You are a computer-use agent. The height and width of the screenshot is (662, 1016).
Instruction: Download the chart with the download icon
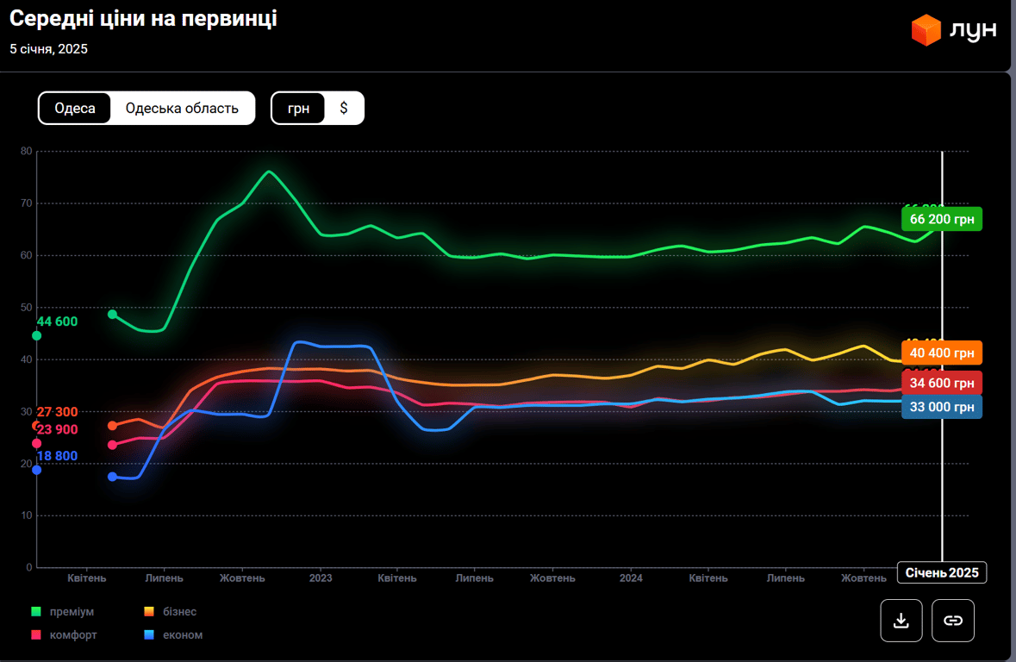[x=901, y=621]
